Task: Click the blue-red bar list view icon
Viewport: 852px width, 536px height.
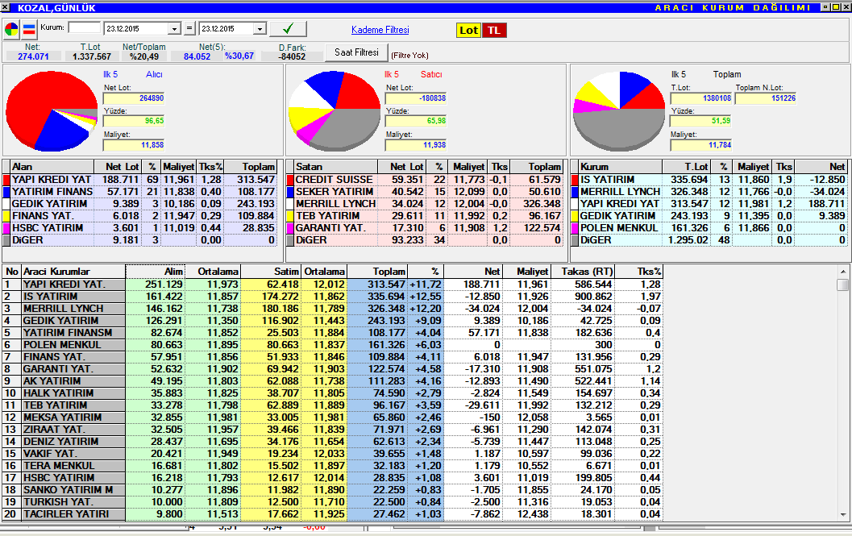Action: coord(29,31)
